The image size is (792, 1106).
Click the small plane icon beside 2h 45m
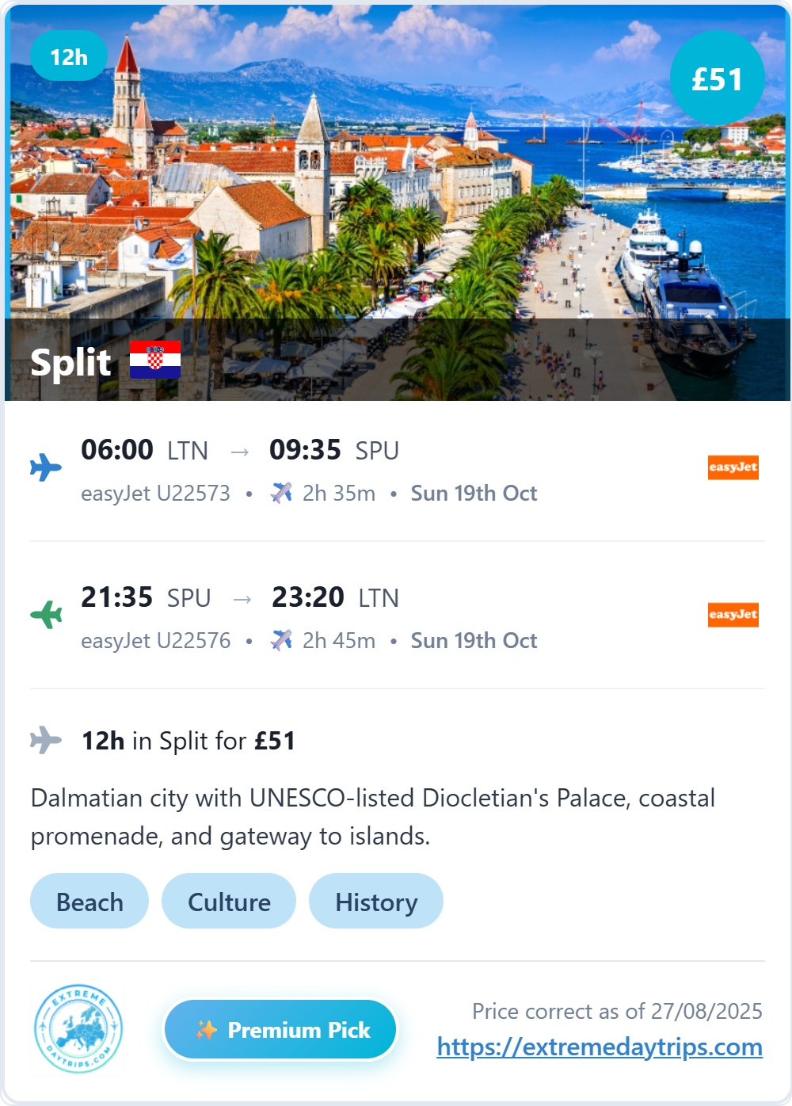point(281,640)
